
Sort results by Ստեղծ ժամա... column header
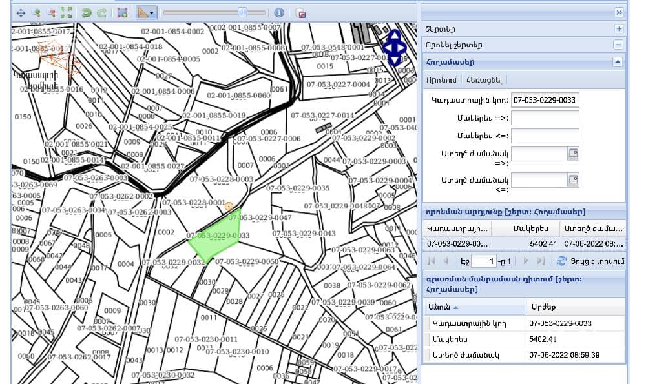[593, 228]
